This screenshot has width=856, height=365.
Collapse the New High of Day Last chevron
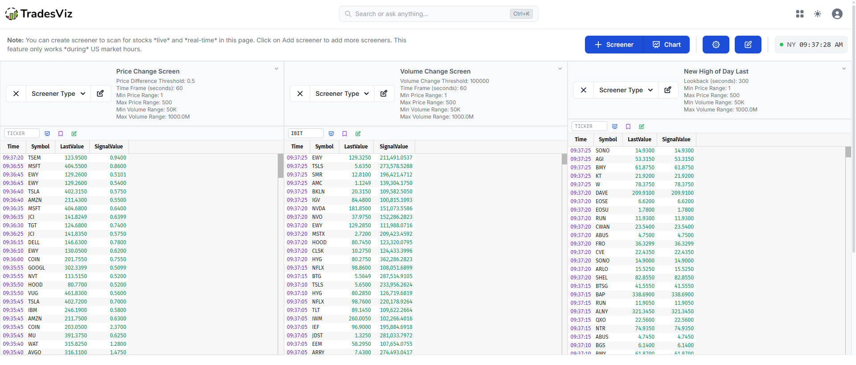point(844,69)
